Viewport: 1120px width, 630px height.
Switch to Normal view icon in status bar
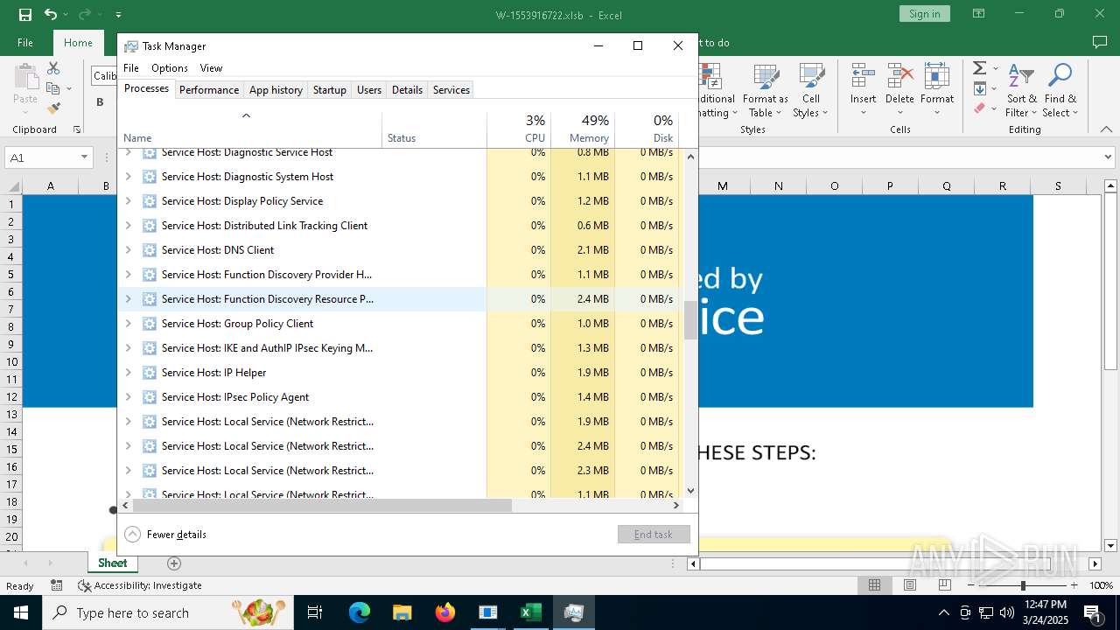point(874,585)
